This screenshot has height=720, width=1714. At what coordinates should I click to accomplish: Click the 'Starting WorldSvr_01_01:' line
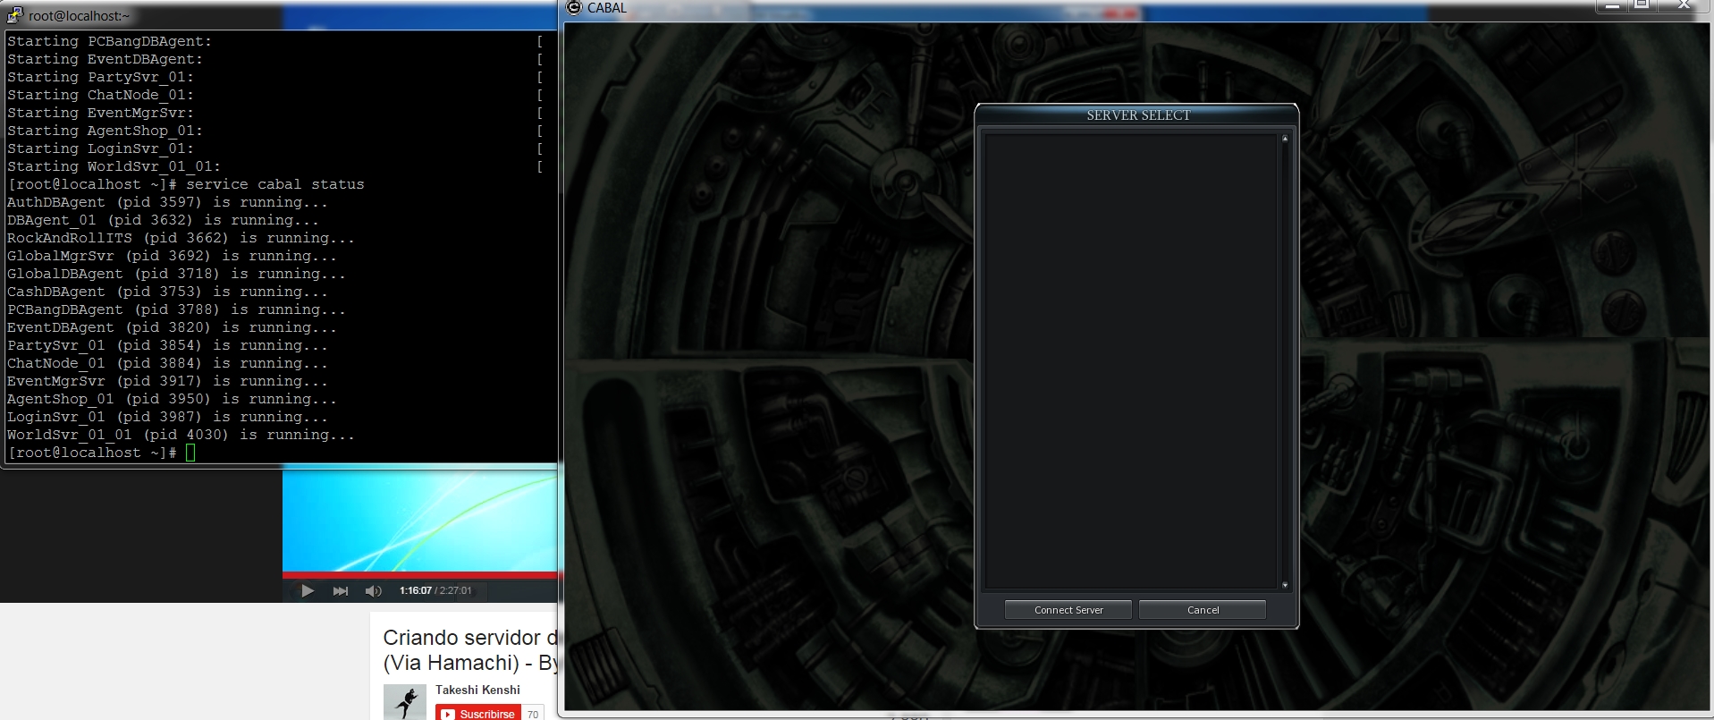(114, 166)
